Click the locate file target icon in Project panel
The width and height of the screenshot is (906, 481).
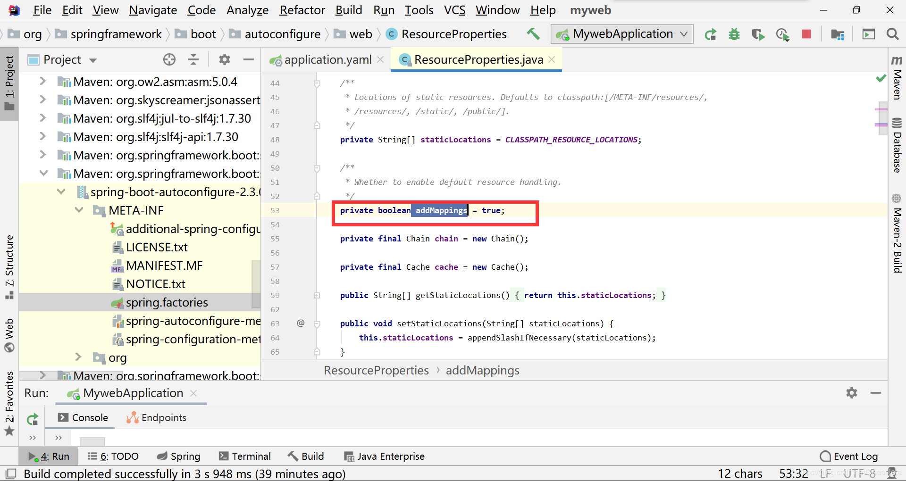click(x=169, y=59)
